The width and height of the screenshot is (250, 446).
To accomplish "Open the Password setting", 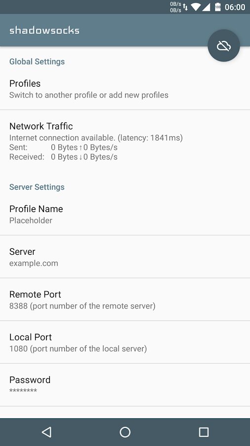I will 125,385.
